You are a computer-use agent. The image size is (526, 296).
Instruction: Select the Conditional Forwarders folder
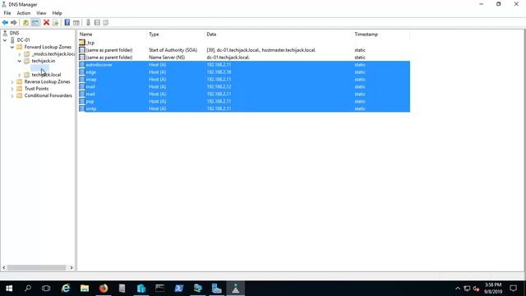click(48, 95)
